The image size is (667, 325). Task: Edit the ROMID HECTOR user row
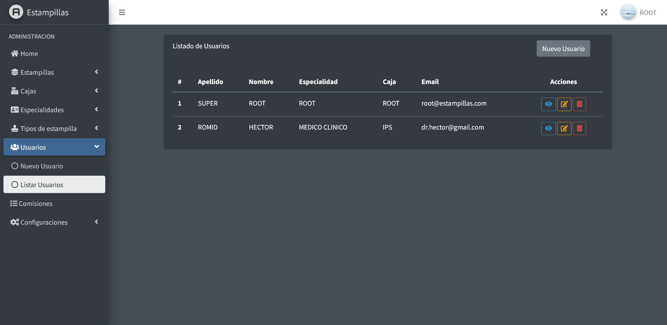(x=564, y=128)
